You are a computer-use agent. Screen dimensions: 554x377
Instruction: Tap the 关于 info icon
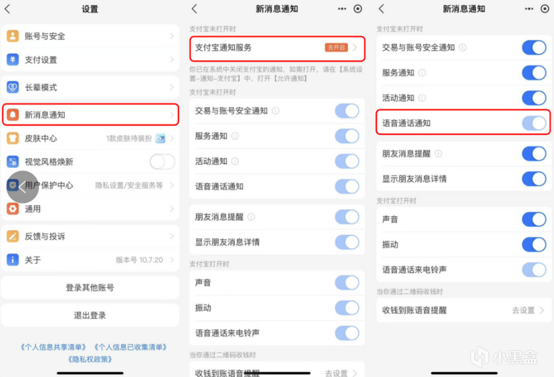13,260
